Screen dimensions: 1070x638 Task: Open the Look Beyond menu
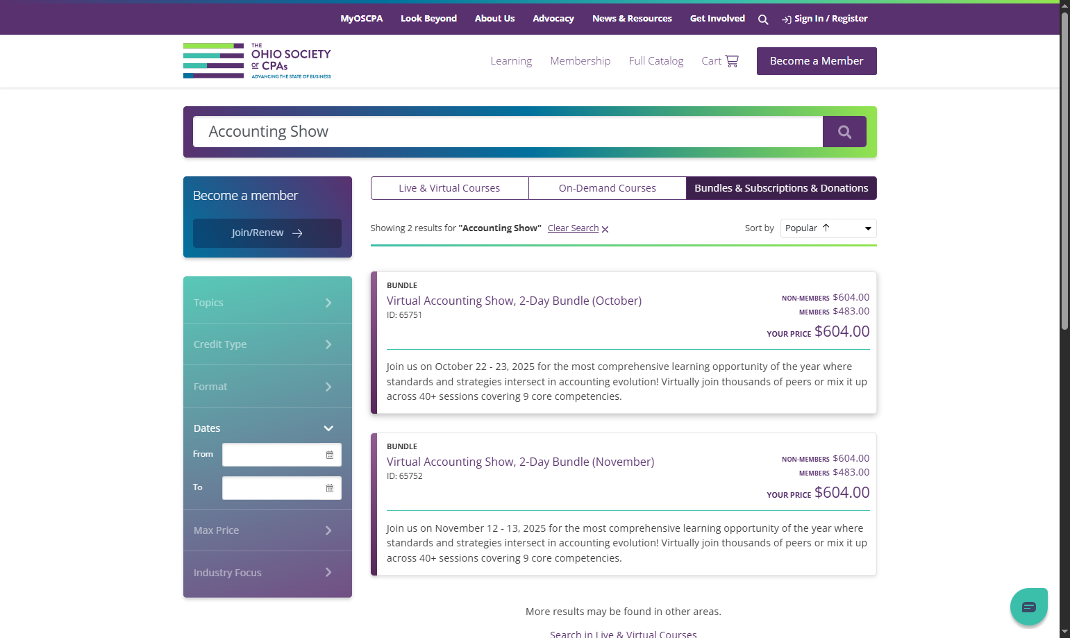coord(428,19)
